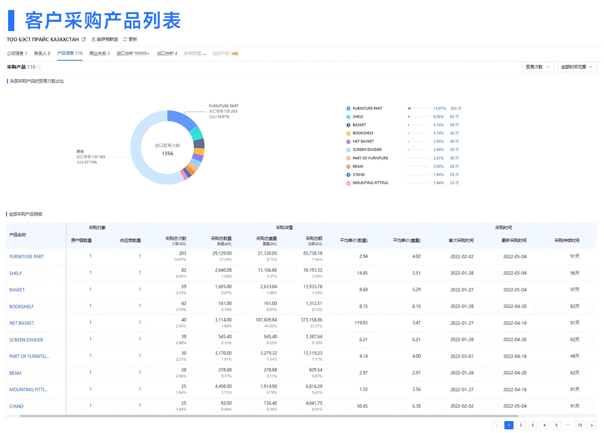The height and width of the screenshot is (433, 604).
Task: Copy the company name with the copy icon
Action: point(84,39)
